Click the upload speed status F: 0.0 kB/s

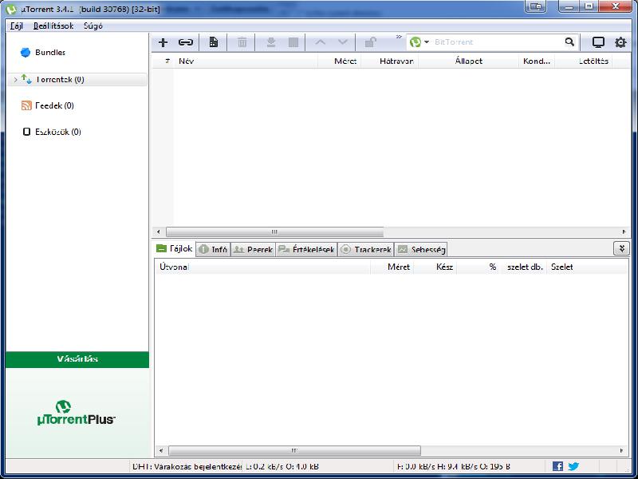[454, 466]
